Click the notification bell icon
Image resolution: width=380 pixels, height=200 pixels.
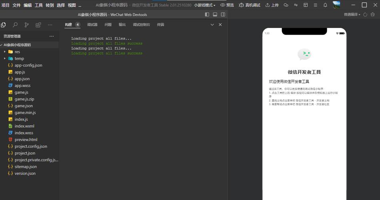click(x=325, y=5)
